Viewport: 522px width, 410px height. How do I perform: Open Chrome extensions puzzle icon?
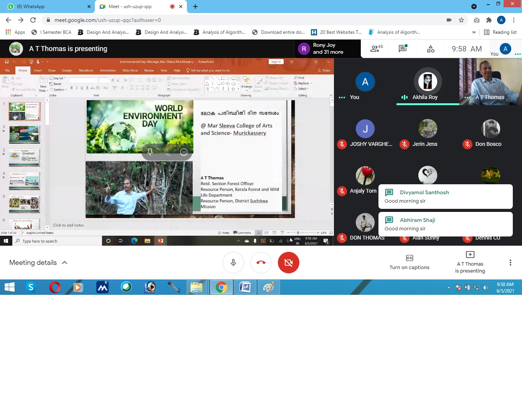point(489,20)
